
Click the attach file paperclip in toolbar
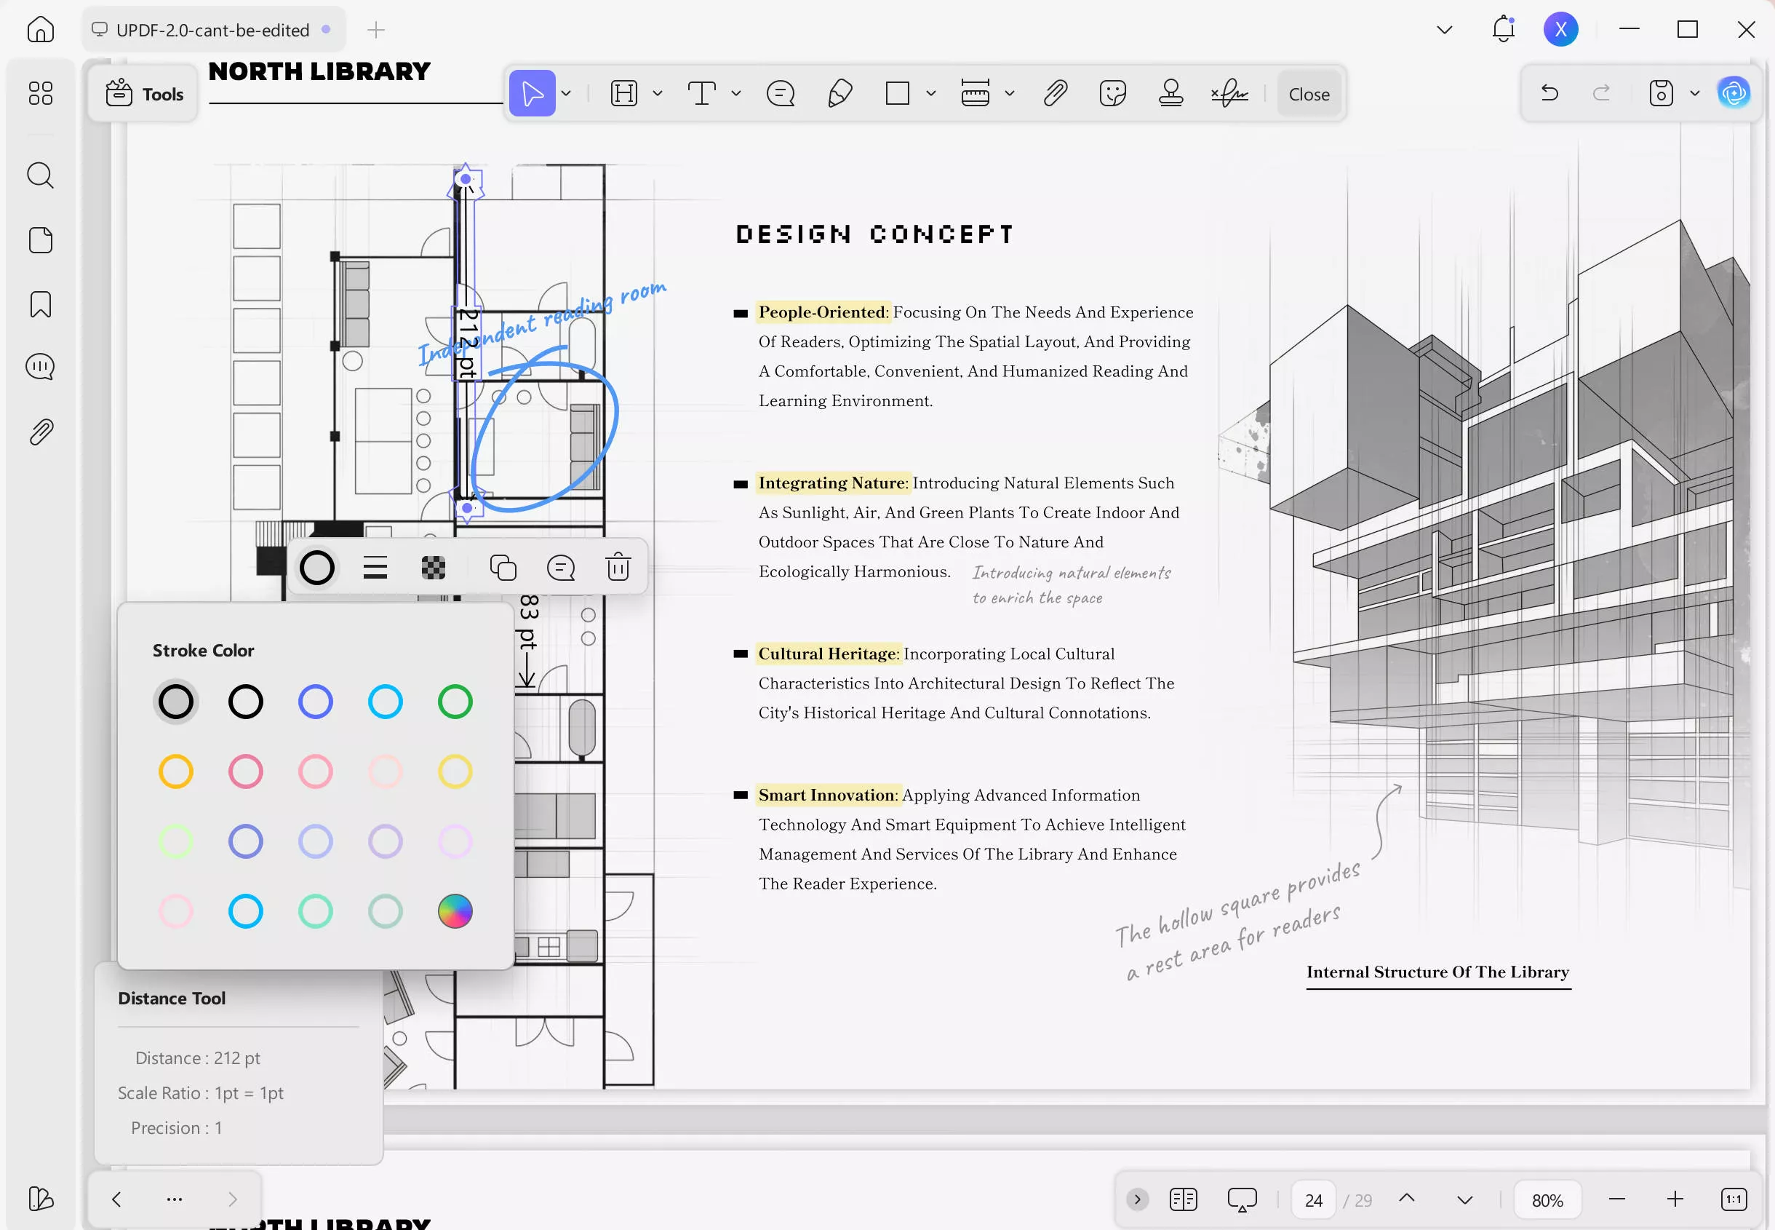click(x=1055, y=93)
